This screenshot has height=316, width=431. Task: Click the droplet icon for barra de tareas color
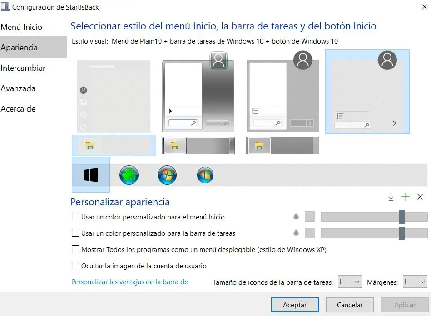tap(296, 233)
